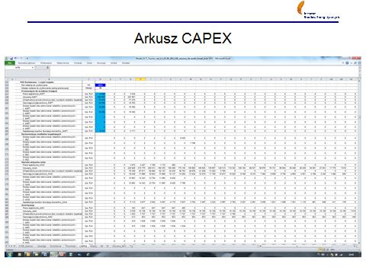Click the last-sheet navigation arrow
This screenshot has width=366, height=274.
point(14,246)
